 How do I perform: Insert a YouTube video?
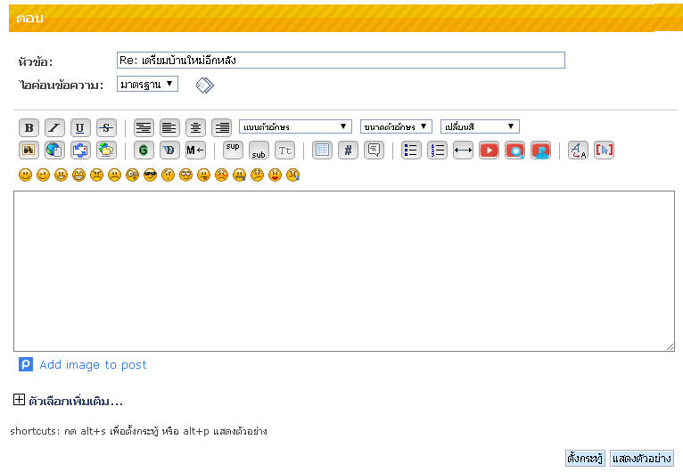point(489,151)
